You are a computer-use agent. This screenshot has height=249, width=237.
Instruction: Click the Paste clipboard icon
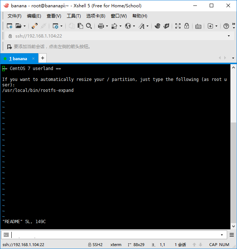pyautogui.click(x=80, y=26)
